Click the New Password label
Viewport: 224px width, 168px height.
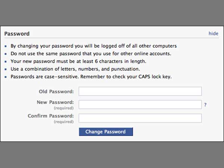55,102
